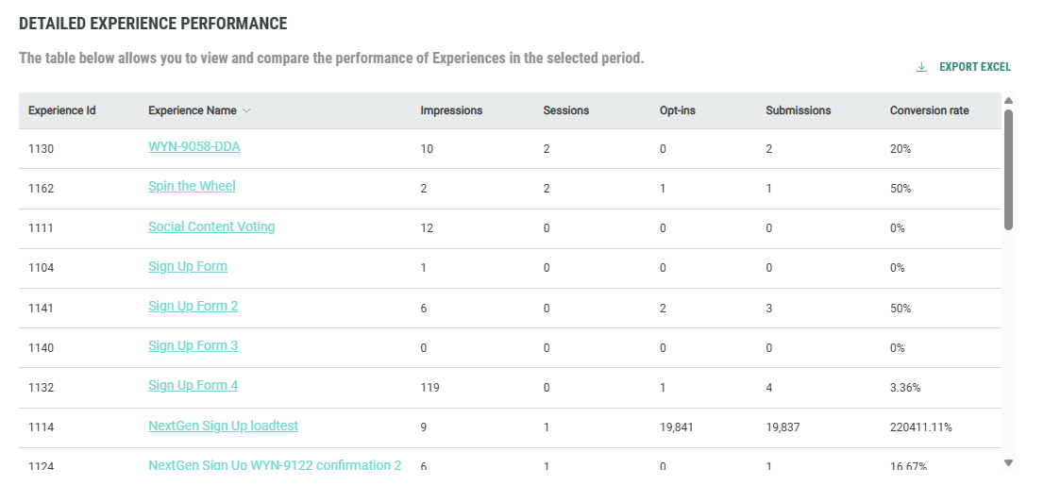Click the Experience Name sort chevron
Viewport: 1044px width, 502px height.
[x=246, y=110]
